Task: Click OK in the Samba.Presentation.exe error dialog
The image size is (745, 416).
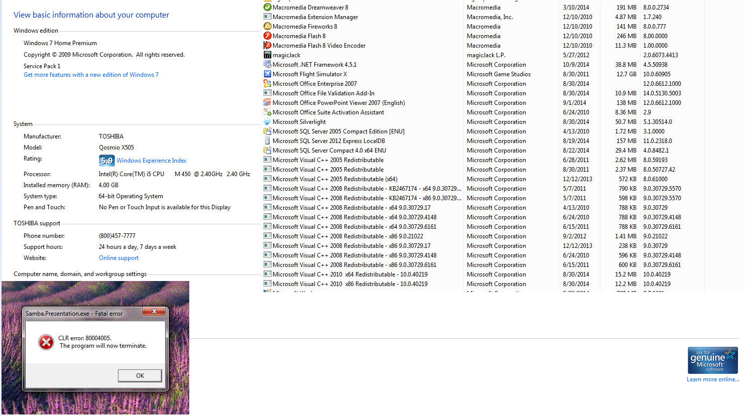Action: click(140, 375)
